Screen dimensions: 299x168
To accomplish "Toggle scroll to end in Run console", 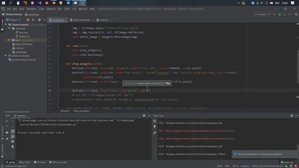I will coord(13,136).
